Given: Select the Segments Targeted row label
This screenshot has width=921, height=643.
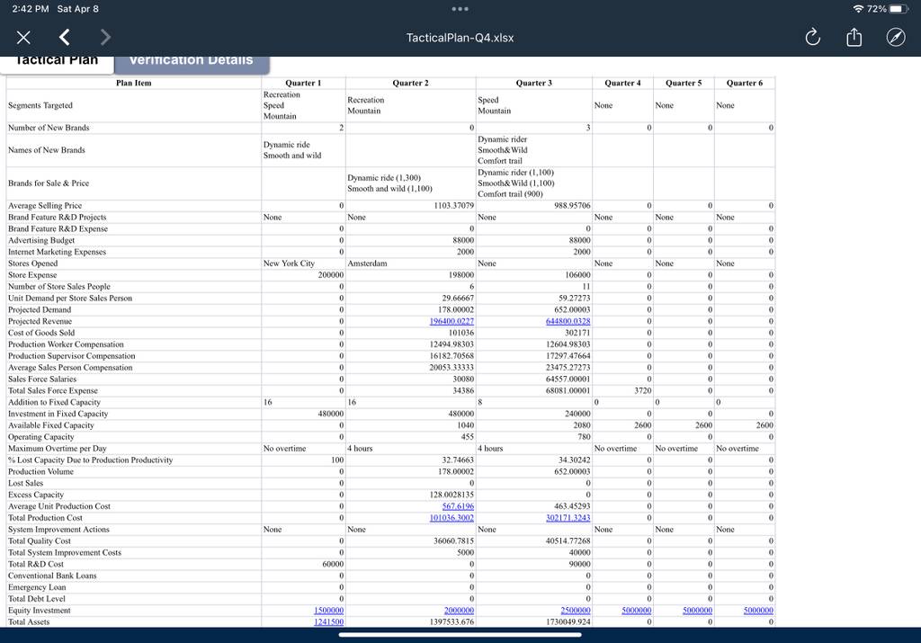Looking at the screenshot, I should (40, 105).
